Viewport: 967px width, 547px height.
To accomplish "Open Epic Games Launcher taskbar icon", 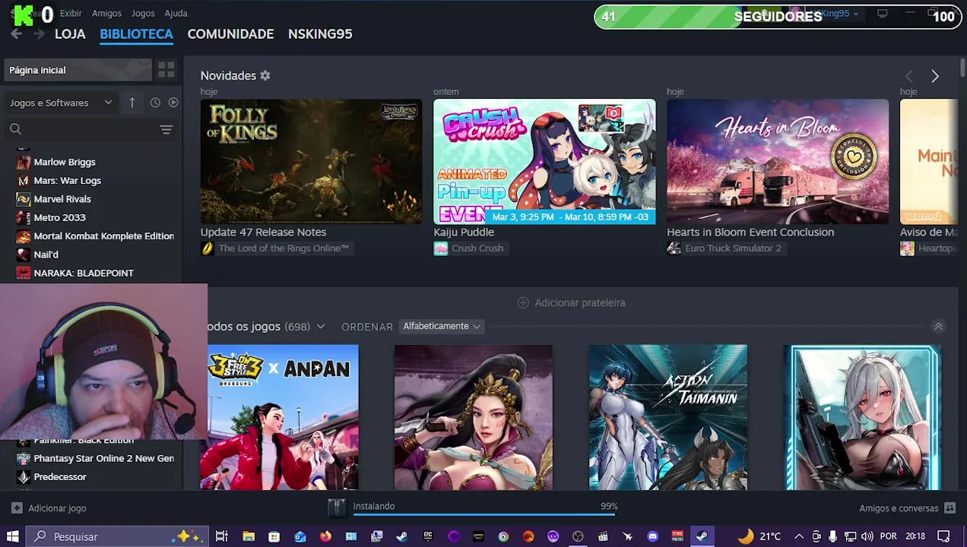I will pos(428,536).
